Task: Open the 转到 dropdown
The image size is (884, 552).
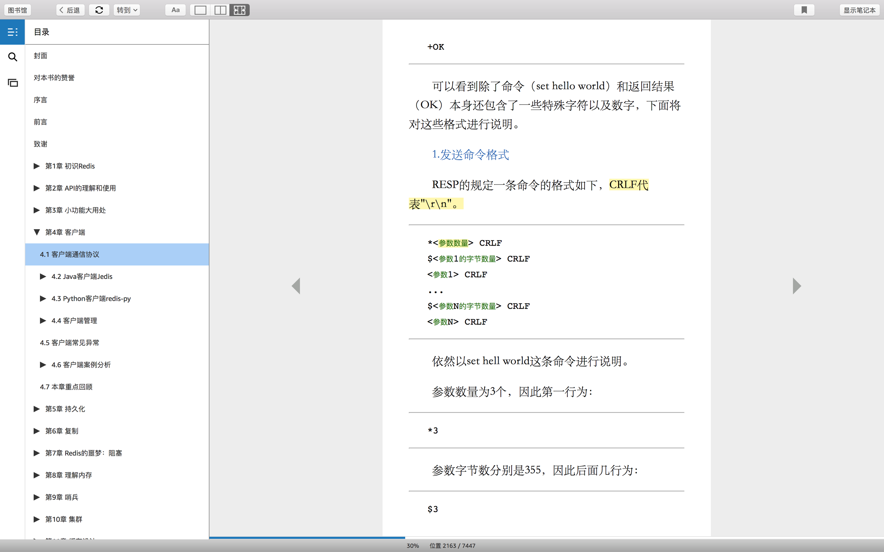Action: click(x=127, y=10)
